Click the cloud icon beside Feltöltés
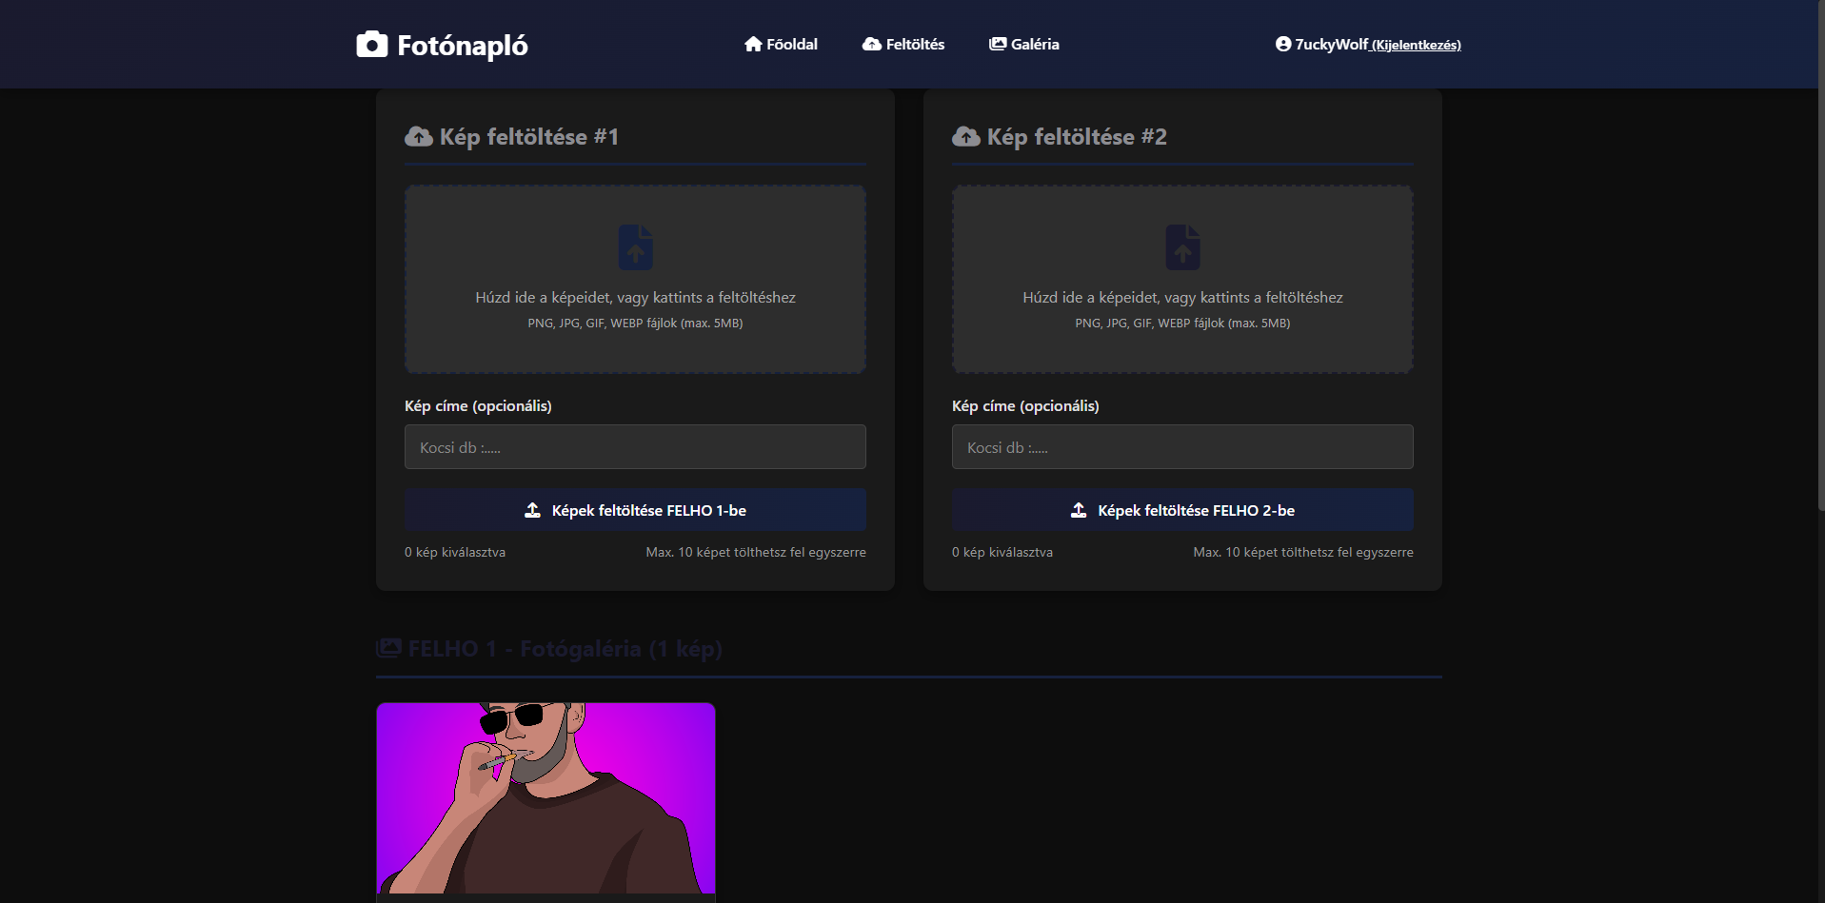The image size is (1825, 903). (872, 44)
